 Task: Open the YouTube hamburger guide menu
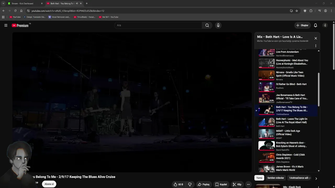(x=6, y=25)
